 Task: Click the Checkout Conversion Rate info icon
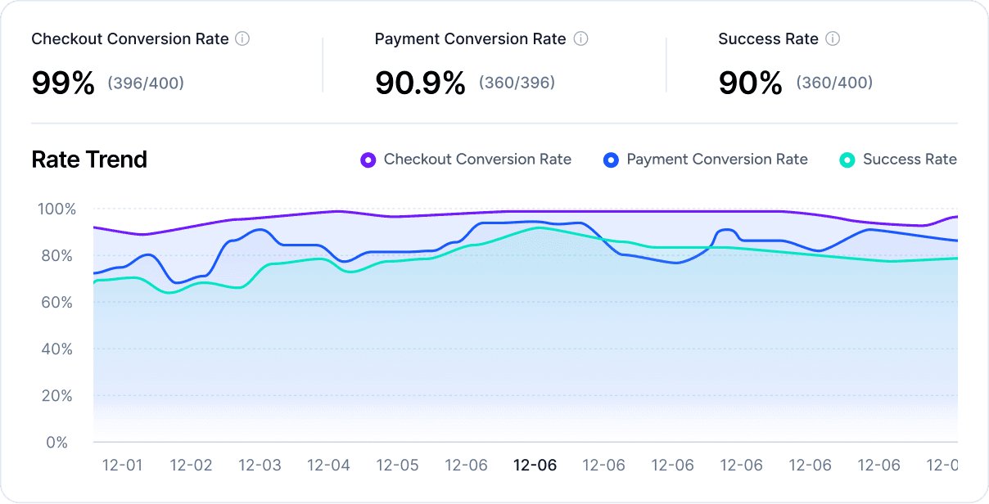[x=242, y=38]
